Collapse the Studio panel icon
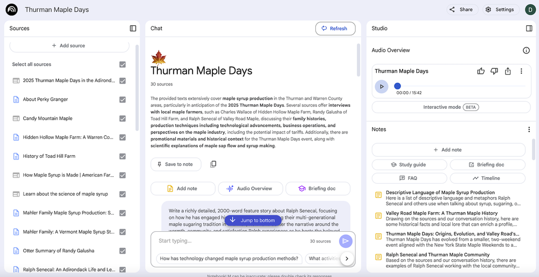539x277 pixels. tap(529, 29)
